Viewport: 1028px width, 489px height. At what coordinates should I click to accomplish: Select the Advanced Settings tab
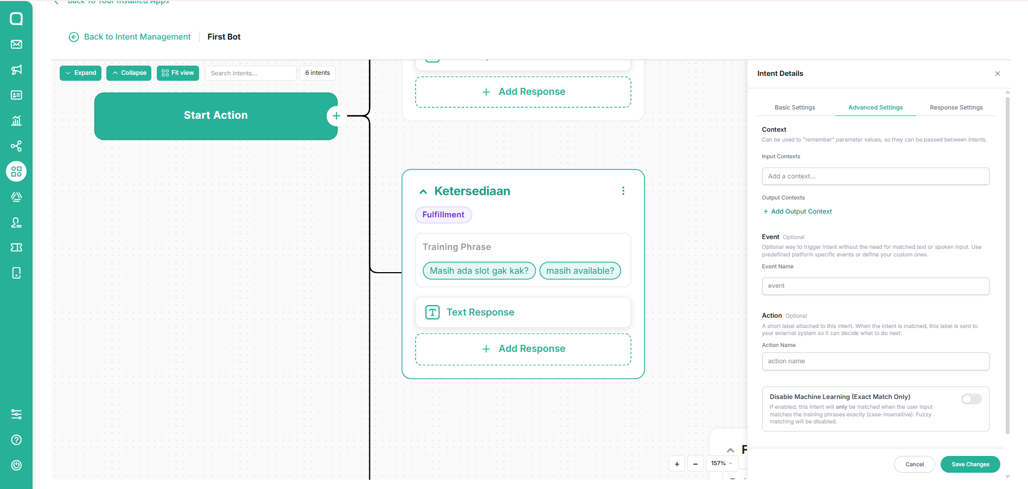pos(876,107)
